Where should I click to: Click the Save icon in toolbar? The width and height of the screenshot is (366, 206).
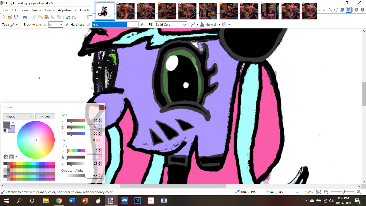pos(16,17)
